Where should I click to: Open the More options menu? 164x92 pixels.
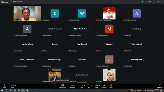[x=111, y=86]
